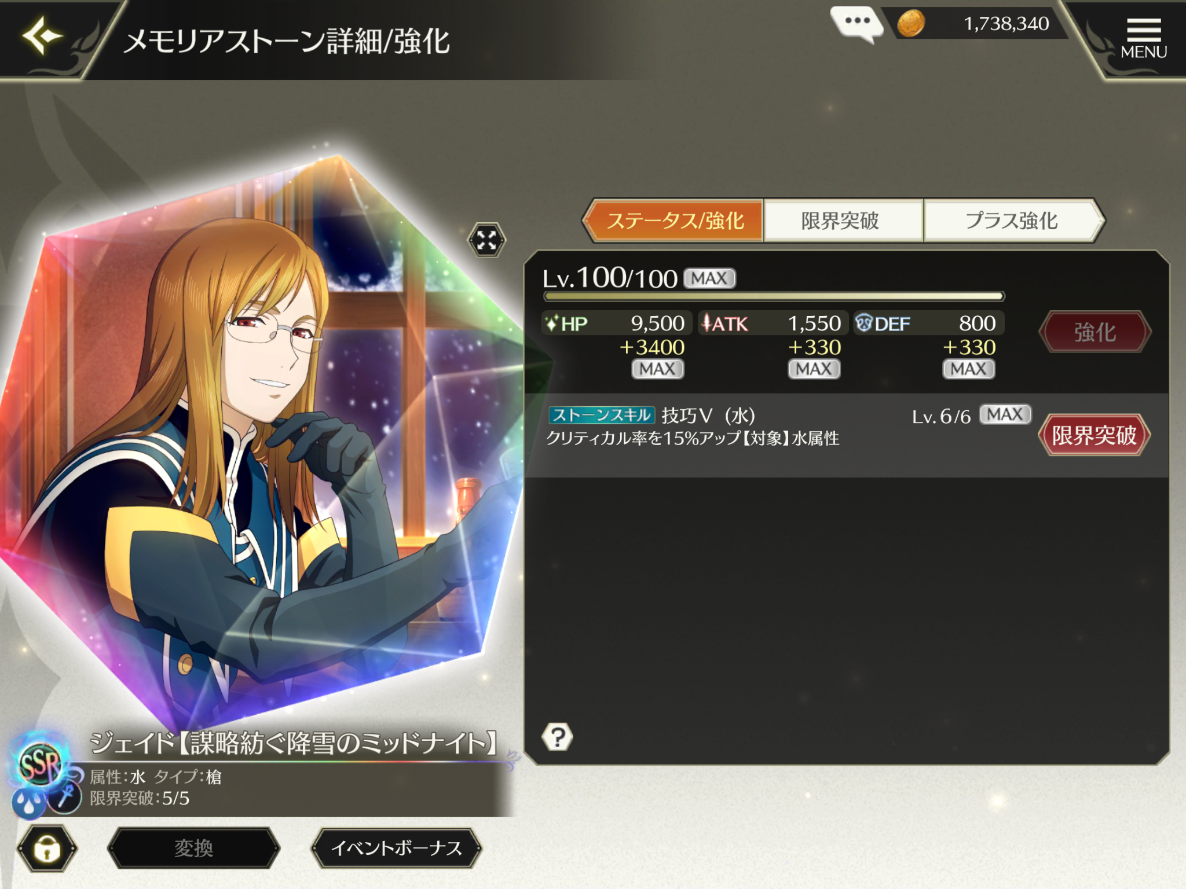Select the ステータス/強化 tab
Screen dimensions: 1186x889
(674, 221)
